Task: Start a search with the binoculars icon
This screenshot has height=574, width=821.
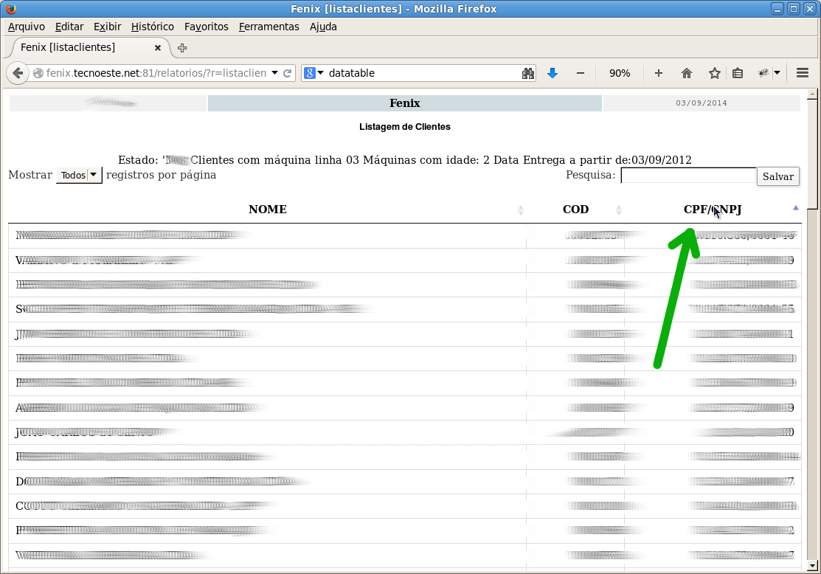Action: [x=528, y=73]
